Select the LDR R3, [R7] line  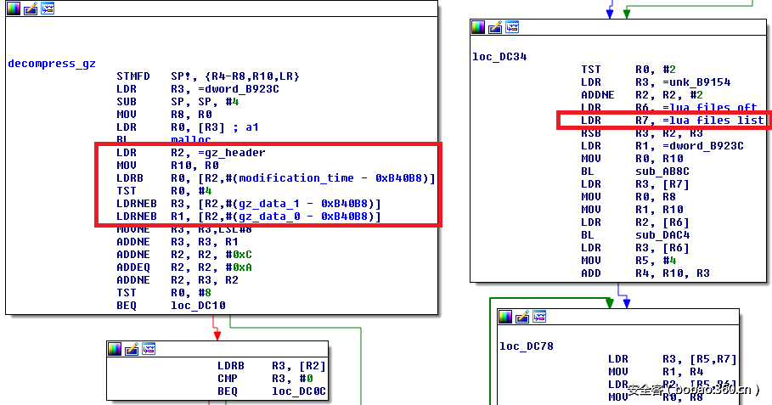pos(635,184)
